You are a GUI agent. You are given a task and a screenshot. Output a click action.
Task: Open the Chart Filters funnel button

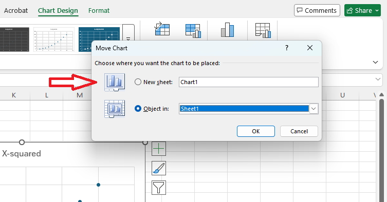[x=159, y=188]
